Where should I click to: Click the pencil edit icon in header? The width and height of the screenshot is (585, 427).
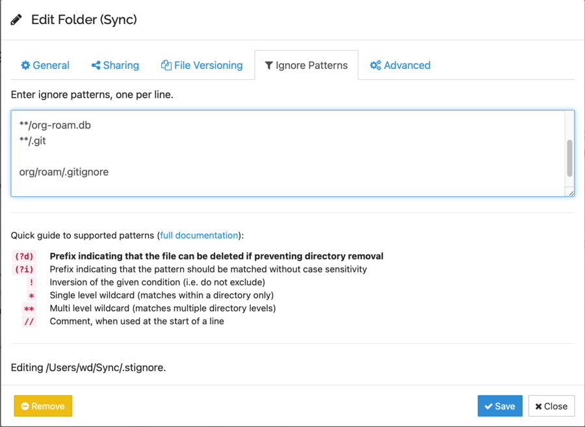(x=17, y=19)
